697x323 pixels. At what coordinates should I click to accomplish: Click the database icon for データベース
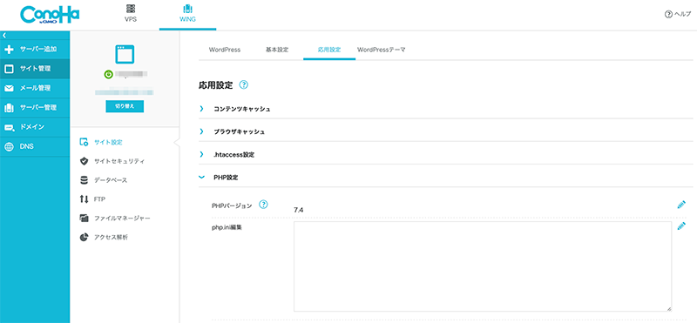click(x=84, y=180)
